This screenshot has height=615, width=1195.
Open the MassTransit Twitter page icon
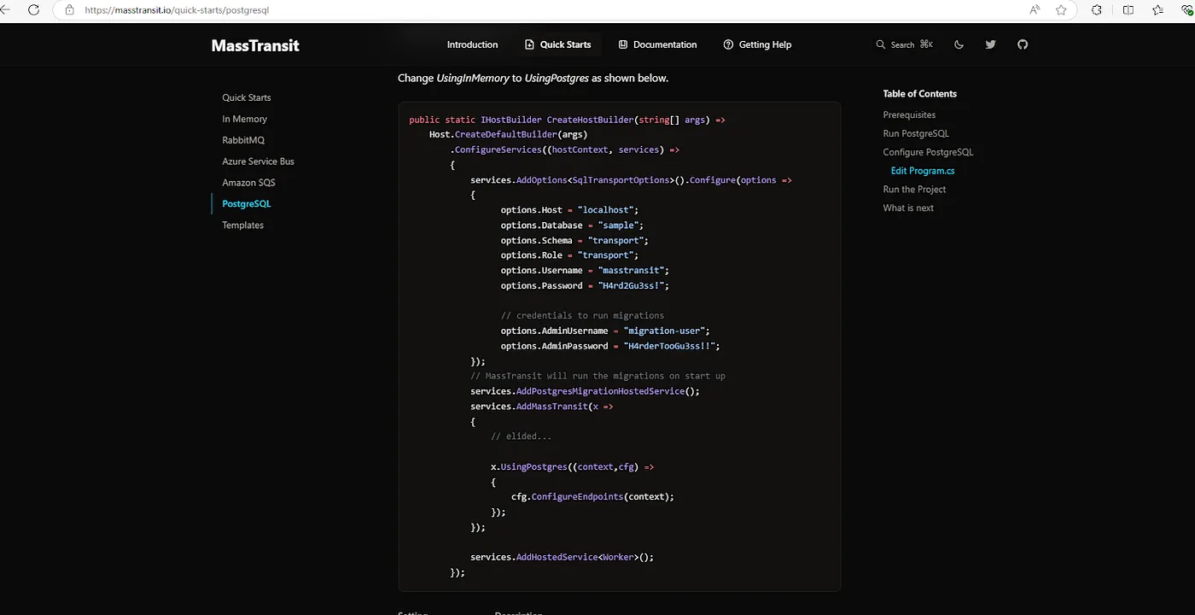coord(990,44)
